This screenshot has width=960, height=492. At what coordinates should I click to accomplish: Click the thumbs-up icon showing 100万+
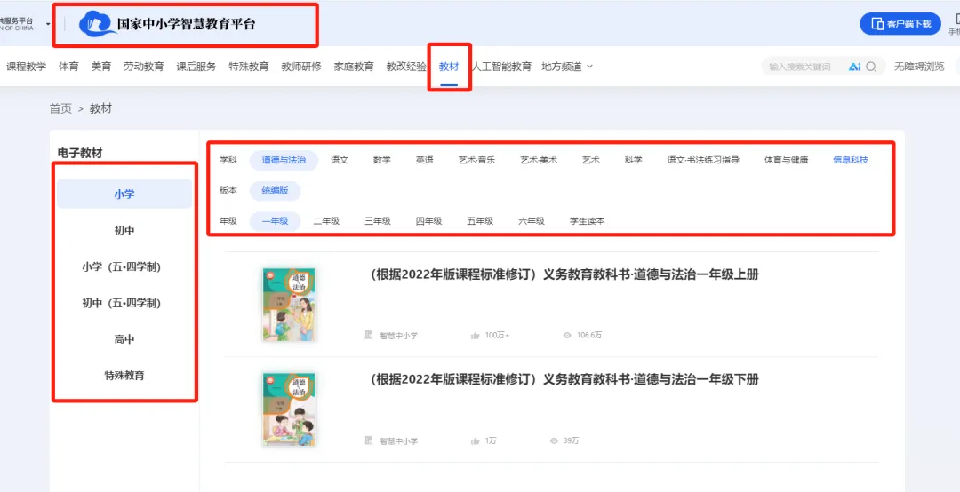pyautogui.click(x=475, y=336)
